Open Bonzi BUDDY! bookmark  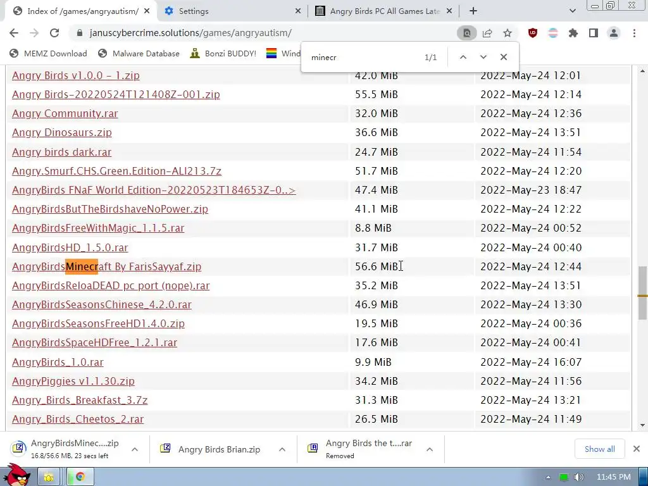pyautogui.click(x=223, y=54)
